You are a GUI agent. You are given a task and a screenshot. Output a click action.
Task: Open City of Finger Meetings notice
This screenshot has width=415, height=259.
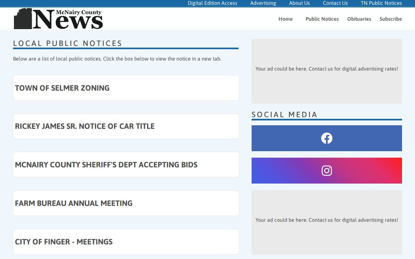click(x=126, y=242)
